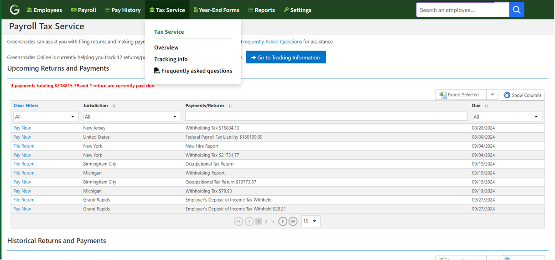The width and height of the screenshot is (555, 260).
Task: Click 'Withholding Tax $16884.13' cell
Action: pos(212,128)
